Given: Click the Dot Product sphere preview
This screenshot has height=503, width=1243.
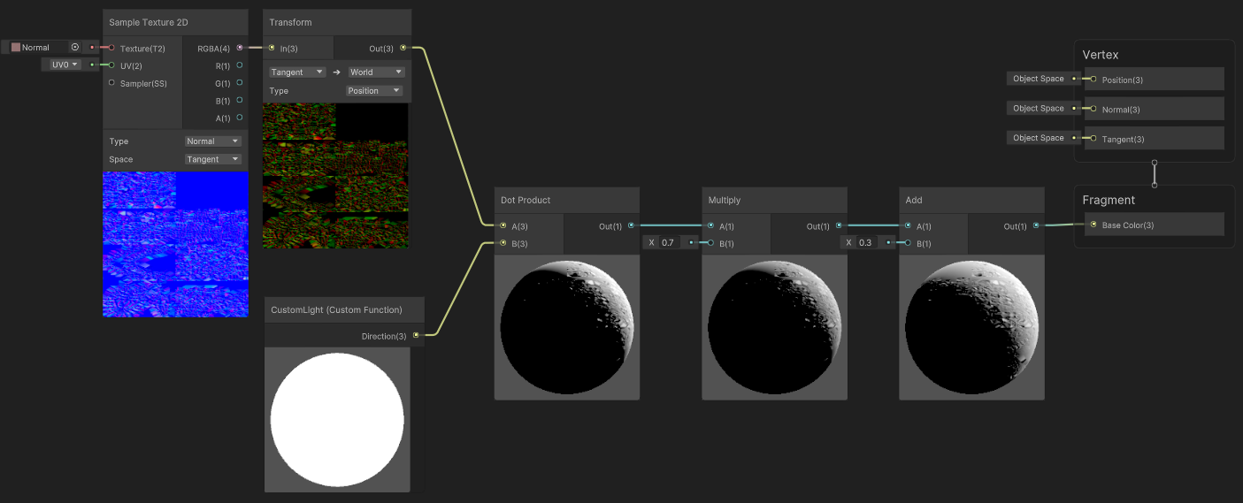Looking at the screenshot, I should pyautogui.click(x=567, y=328).
